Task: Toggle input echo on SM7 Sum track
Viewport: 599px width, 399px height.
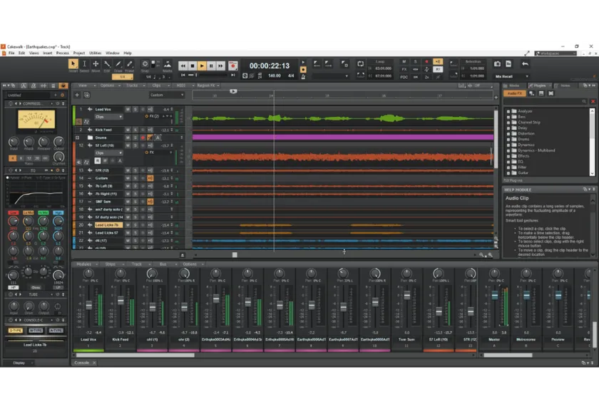Action: point(150,201)
